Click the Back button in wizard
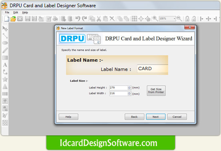Screen dimensions: 221x151 point(134,117)
